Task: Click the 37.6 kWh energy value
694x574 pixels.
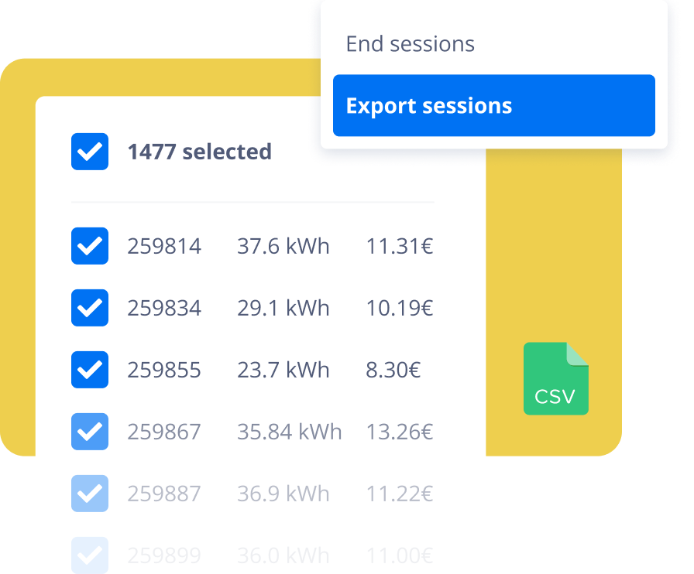Action: [283, 247]
